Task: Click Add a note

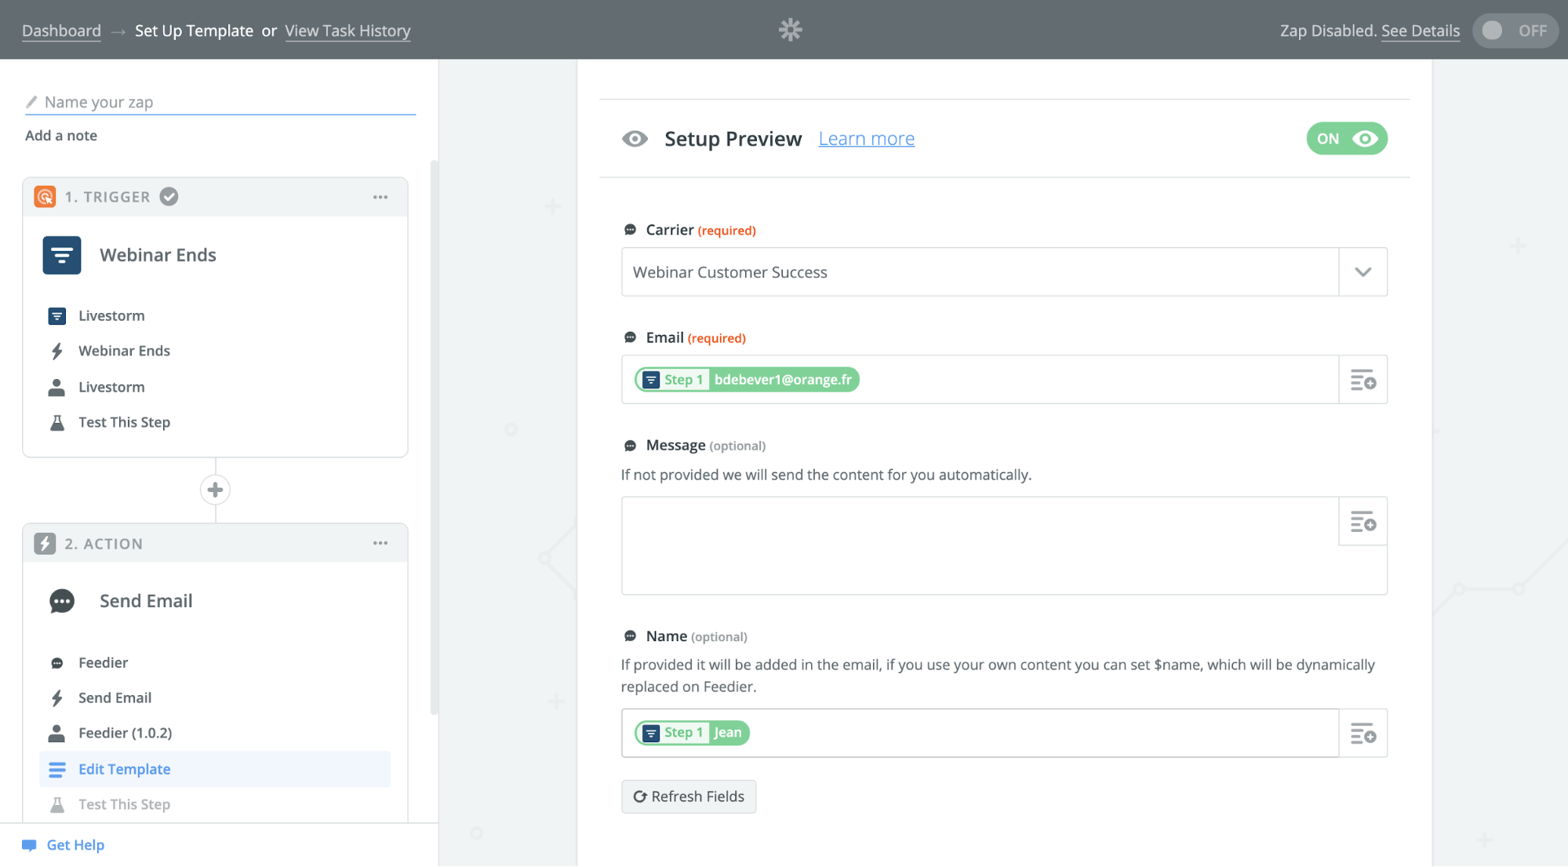Action: (61, 136)
